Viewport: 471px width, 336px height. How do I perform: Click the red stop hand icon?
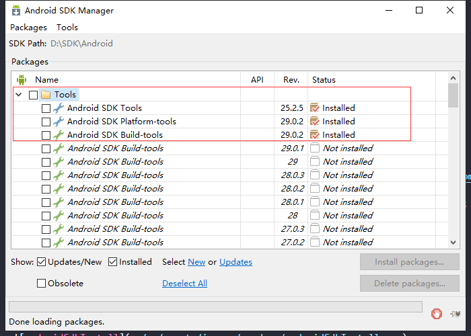coord(437,314)
